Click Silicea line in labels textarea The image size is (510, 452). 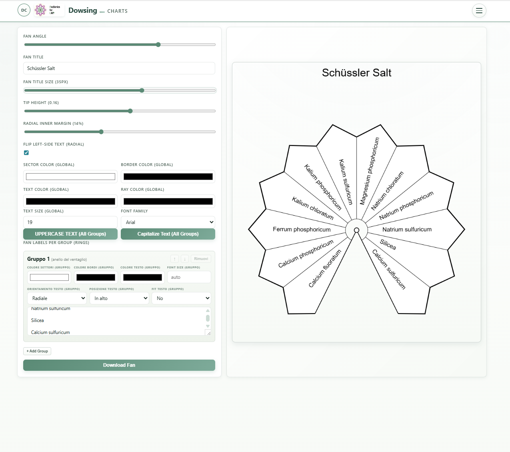(38, 320)
